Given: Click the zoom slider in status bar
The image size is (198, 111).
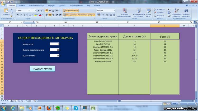Looking at the screenshot, I should 187,104.
